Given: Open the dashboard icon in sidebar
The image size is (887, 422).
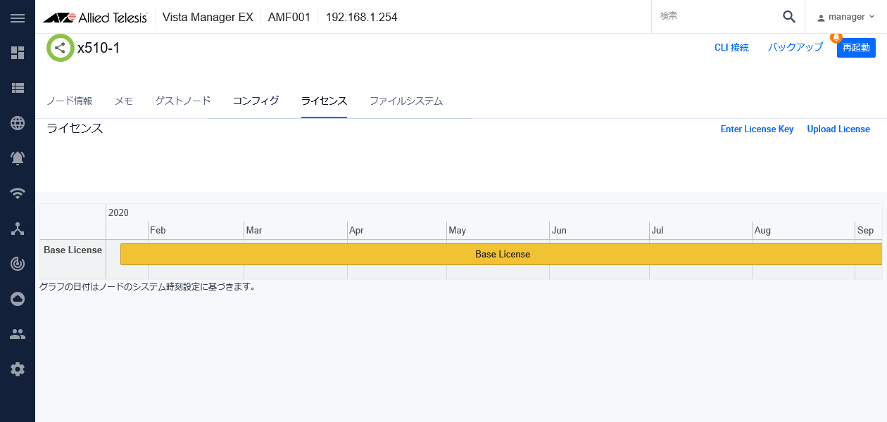Looking at the screenshot, I should (x=18, y=53).
